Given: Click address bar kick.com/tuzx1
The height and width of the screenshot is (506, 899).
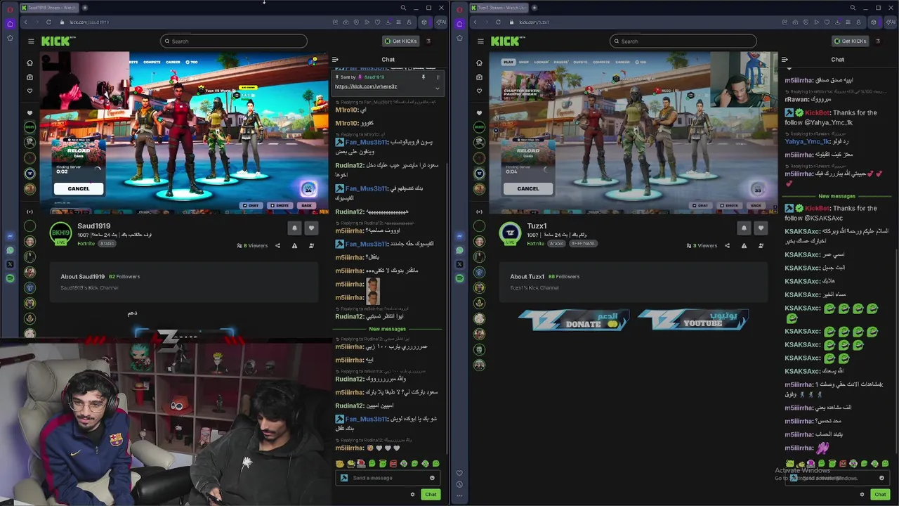Looking at the screenshot, I should point(534,22).
